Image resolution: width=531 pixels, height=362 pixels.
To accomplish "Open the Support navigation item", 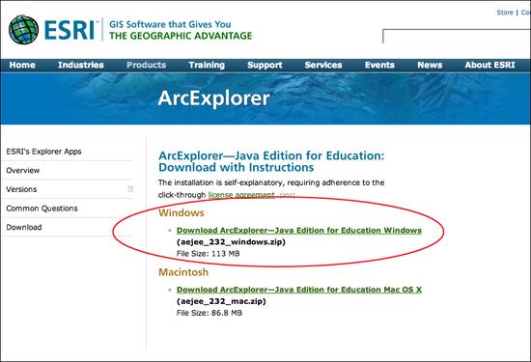I will coord(265,65).
